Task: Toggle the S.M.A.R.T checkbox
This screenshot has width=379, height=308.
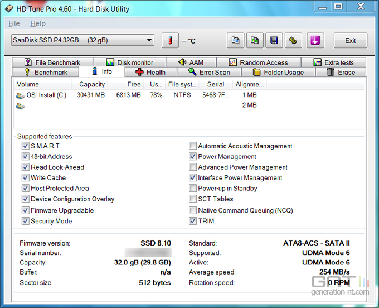Action: tap(26, 146)
